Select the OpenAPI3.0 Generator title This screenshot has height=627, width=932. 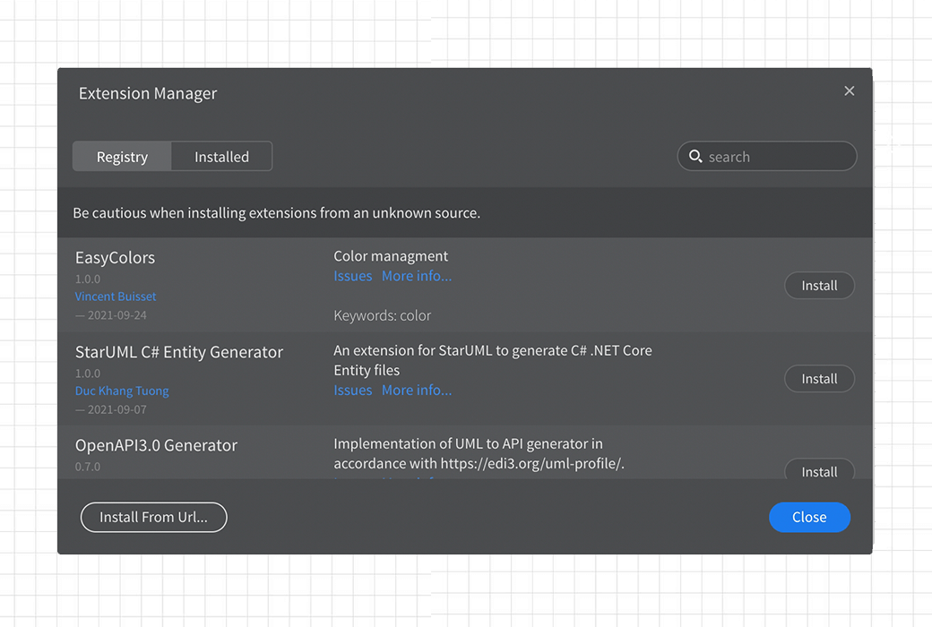pos(156,445)
